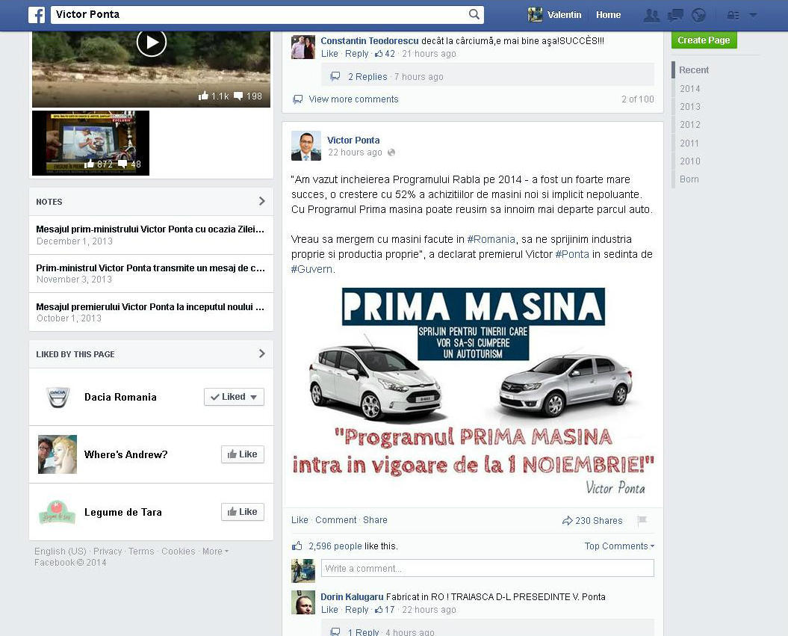Open More dropdown in footer
The image size is (788, 636).
215,551
